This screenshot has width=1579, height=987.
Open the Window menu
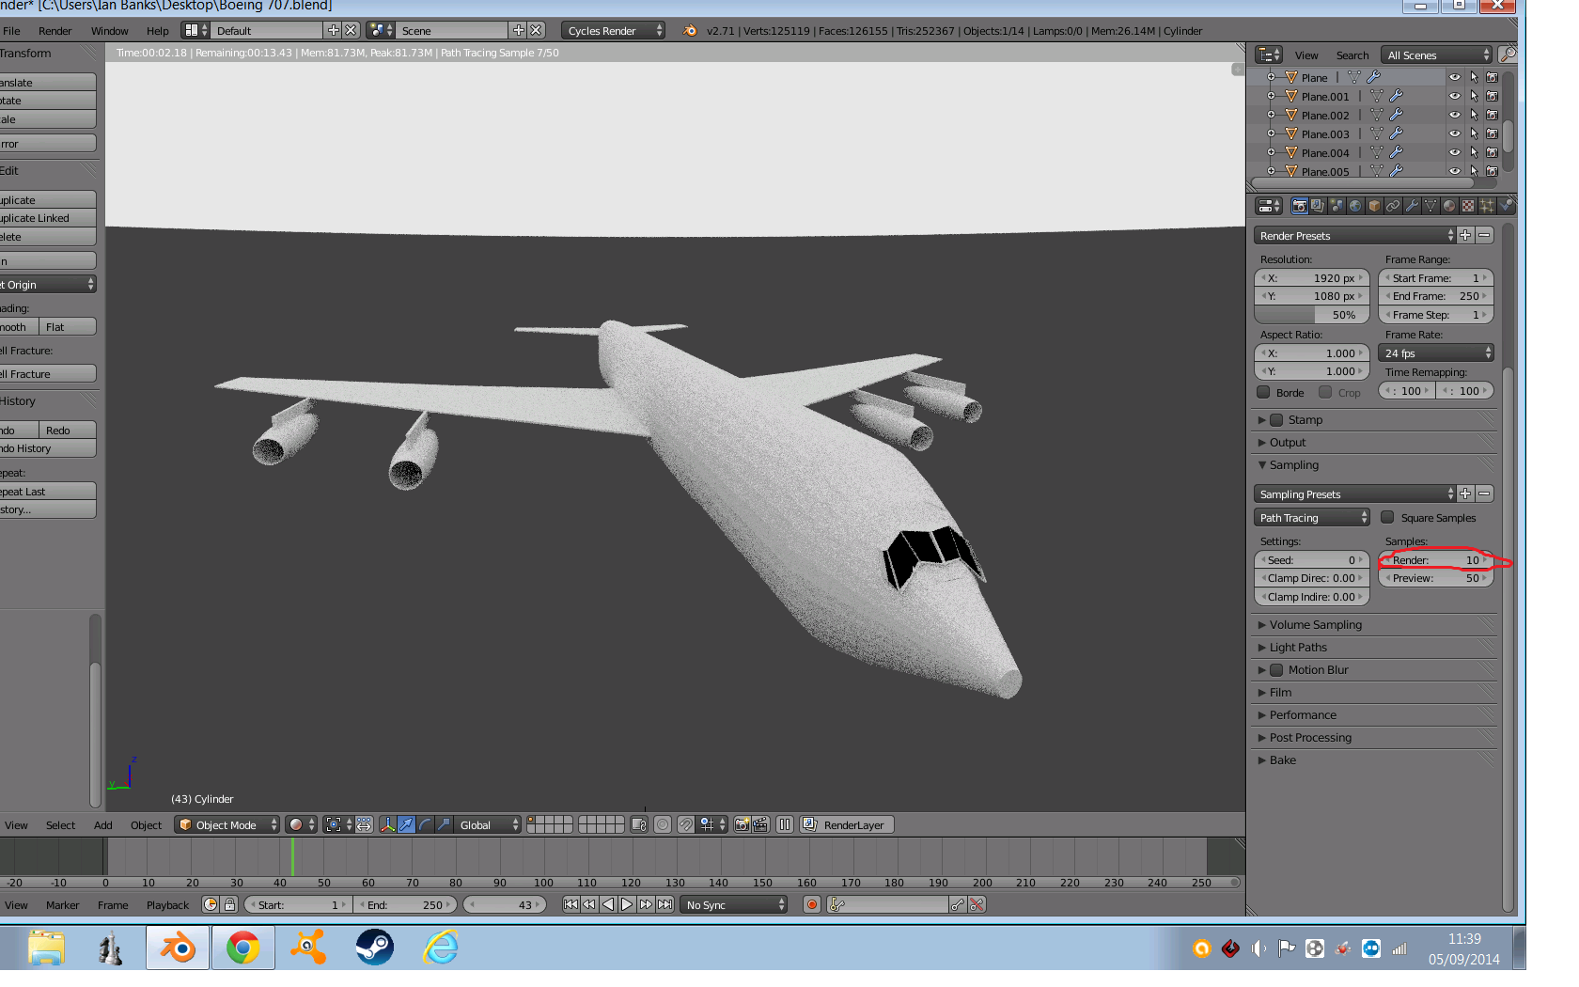tap(109, 30)
